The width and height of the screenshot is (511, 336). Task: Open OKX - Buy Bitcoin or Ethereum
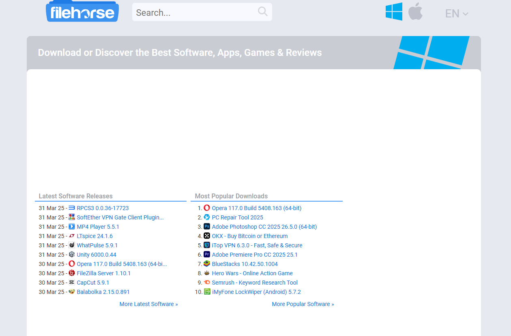tap(250, 236)
